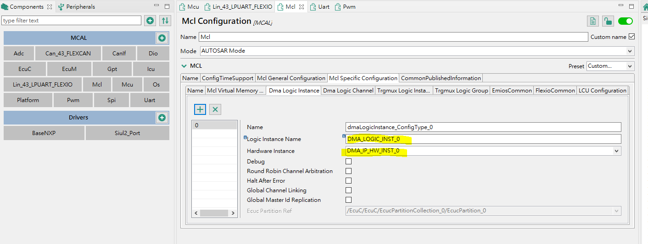648x244 pixels.
Task: Click the type filter text field
Action: [72, 21]
